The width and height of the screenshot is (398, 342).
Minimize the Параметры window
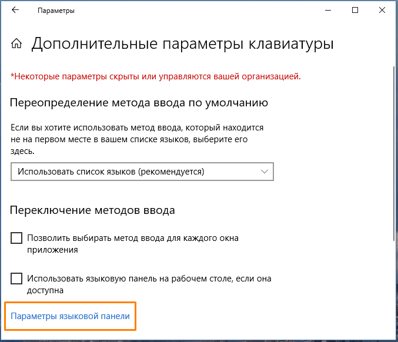(328, 10)
